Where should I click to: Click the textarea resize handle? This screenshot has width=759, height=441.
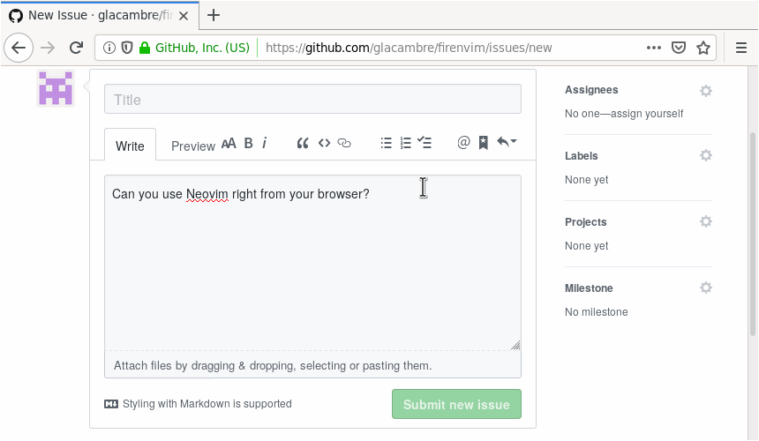[x=515, y=345]
